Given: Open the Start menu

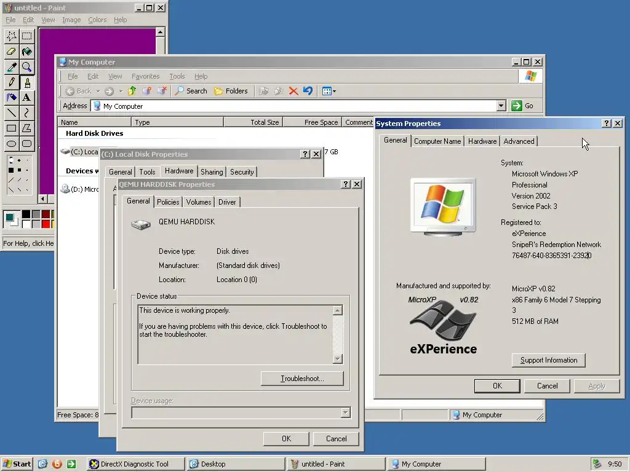Looking at the screenshot, I should pos(17,464).
